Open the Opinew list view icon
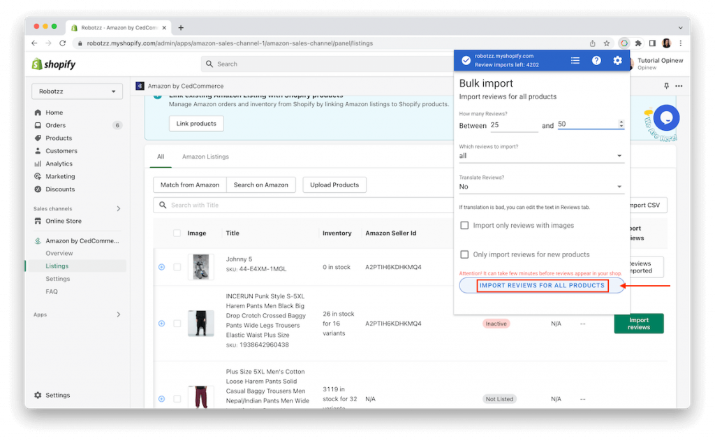 click(575, 60)
